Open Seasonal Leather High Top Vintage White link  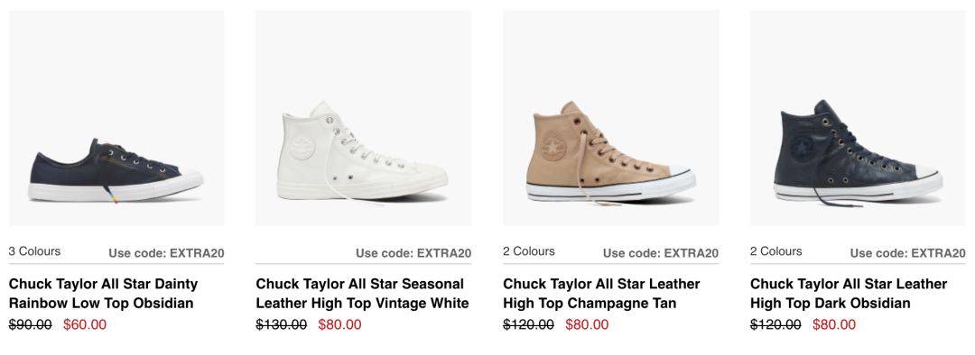tap(362, 294)
